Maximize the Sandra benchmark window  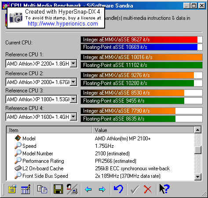(194, 6)
